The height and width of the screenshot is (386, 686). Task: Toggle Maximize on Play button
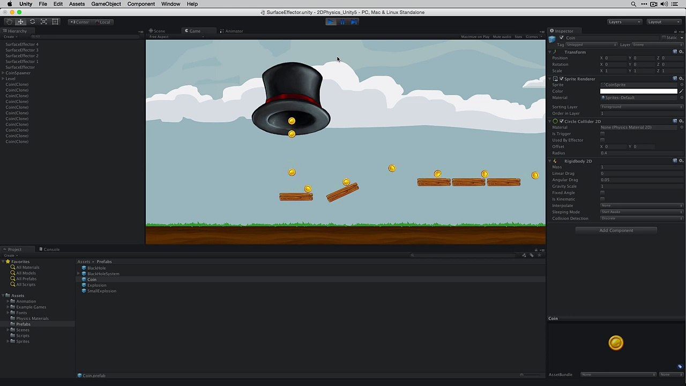click(475, 37)
